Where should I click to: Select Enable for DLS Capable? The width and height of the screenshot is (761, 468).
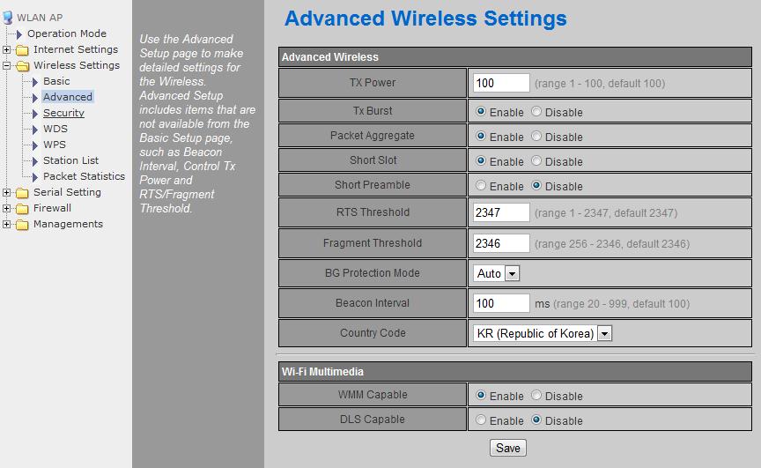click(x=481, y=420)
